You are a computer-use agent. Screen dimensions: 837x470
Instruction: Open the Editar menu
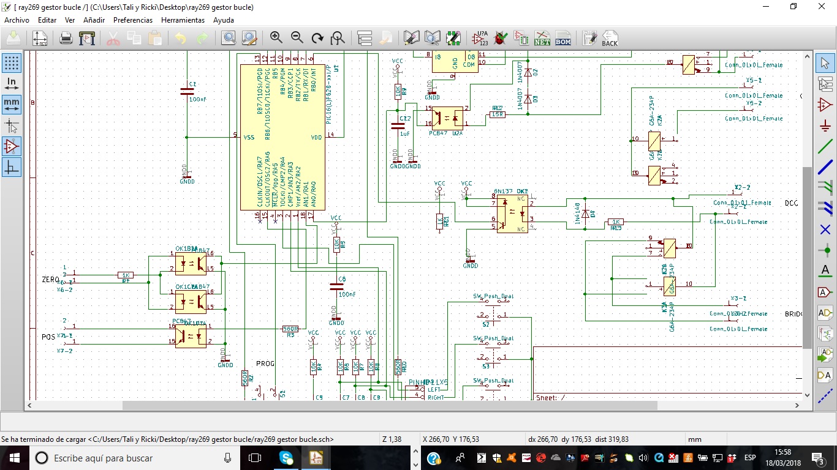pos(47,20)
